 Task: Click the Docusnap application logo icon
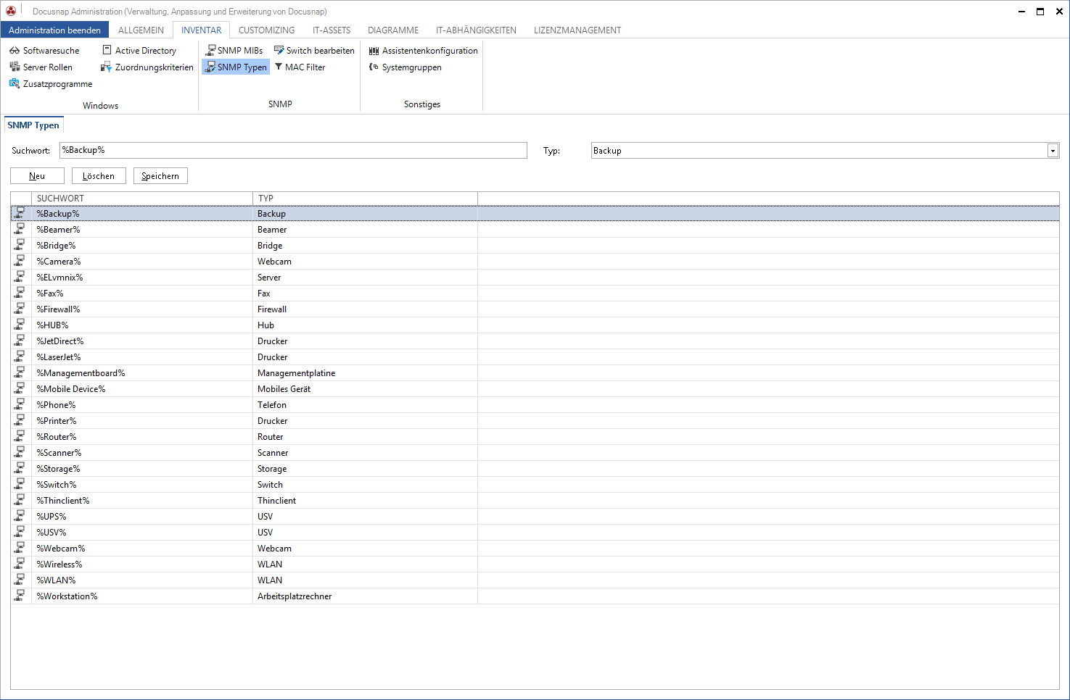pos(11,11)
